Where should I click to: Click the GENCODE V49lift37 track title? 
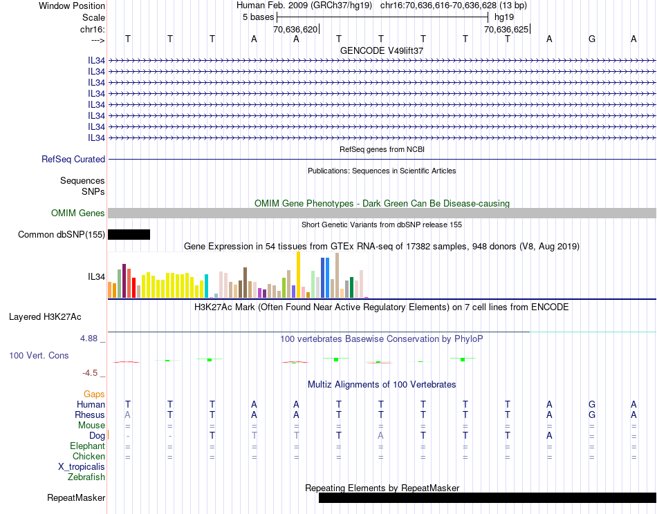pyautogui.click(x=381, y=50)
